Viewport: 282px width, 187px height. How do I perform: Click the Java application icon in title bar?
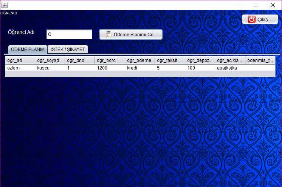click(x=4, y=5)
